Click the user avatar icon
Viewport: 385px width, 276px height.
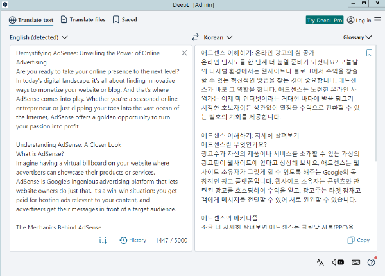pos(350,20)
